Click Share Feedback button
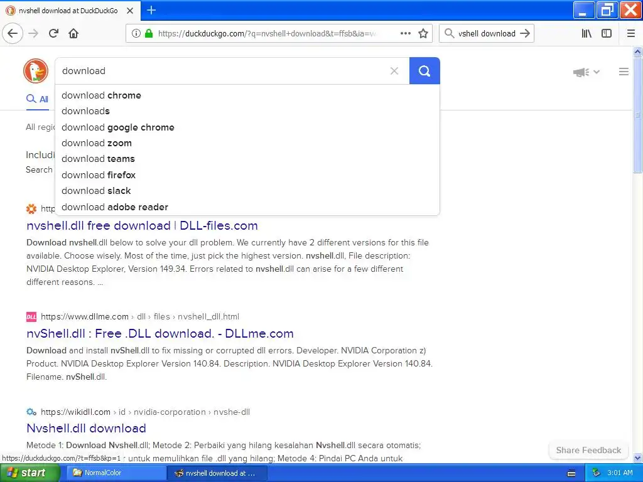This screenshot has width=643, height=482. [x=588, y=450]
